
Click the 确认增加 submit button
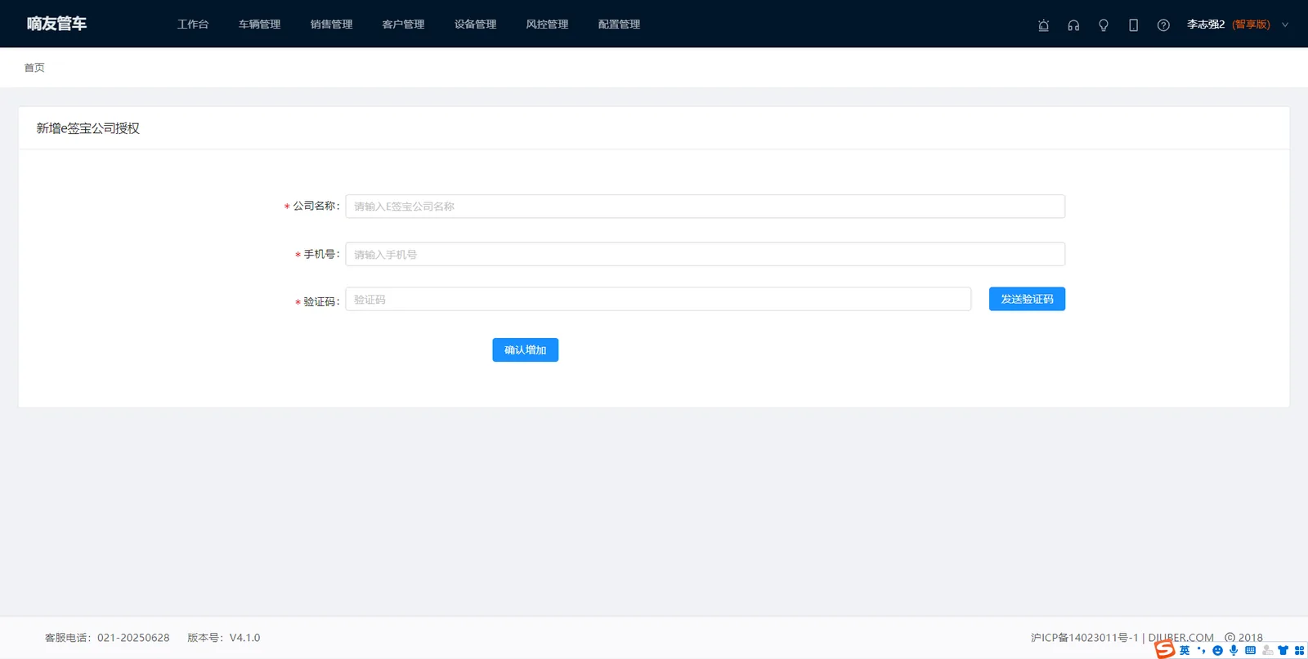[525, 350]
